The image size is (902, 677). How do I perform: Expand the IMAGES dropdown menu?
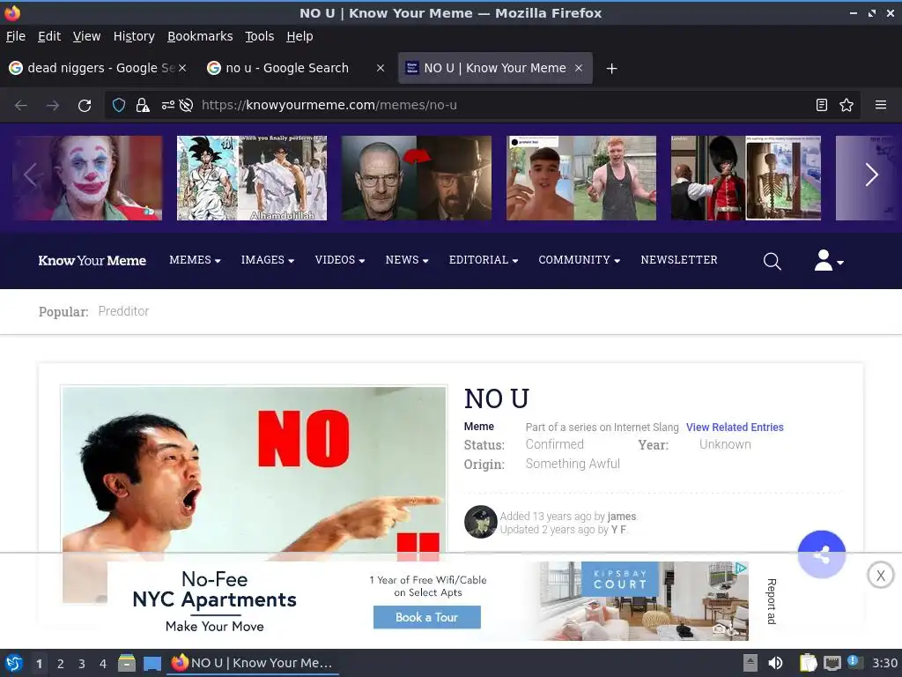[268, 260]
